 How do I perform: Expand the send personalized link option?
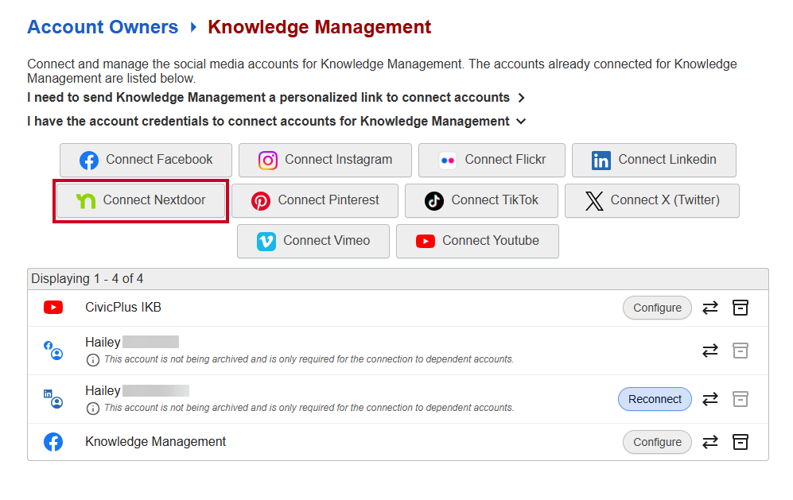[x=276, y=98]
